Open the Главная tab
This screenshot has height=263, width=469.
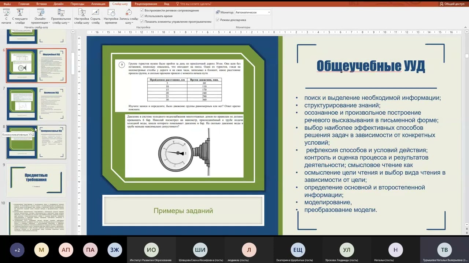click(24, 4)
